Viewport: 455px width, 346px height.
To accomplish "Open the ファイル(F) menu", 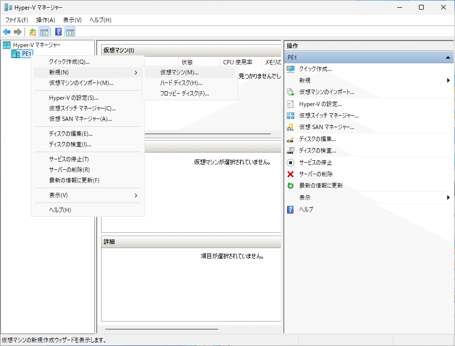I will pos(16,20).
